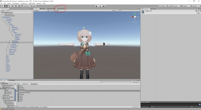Switch to the Services tab

pos(153,9)
